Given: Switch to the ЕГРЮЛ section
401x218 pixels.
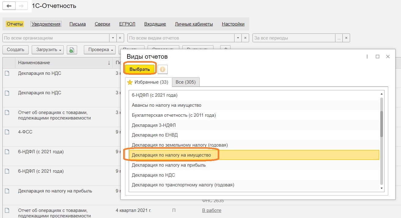Looking at the screenshot, I should coord(127,24).
